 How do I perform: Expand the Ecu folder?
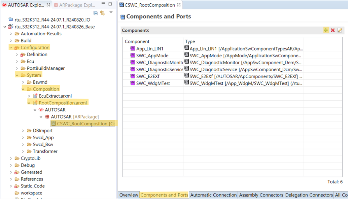coord(17,61)
